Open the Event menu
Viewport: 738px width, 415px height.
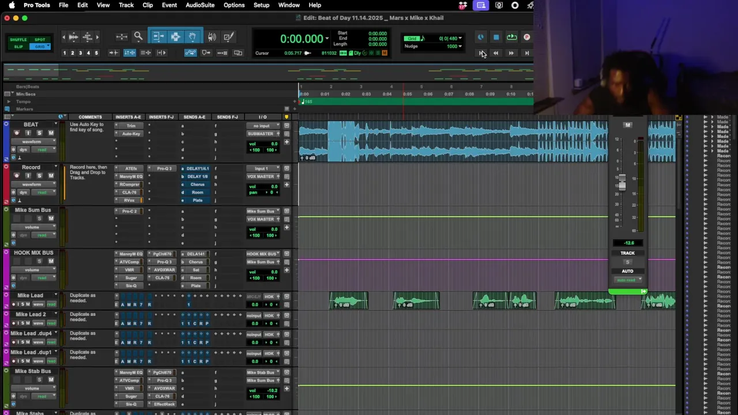170,5
